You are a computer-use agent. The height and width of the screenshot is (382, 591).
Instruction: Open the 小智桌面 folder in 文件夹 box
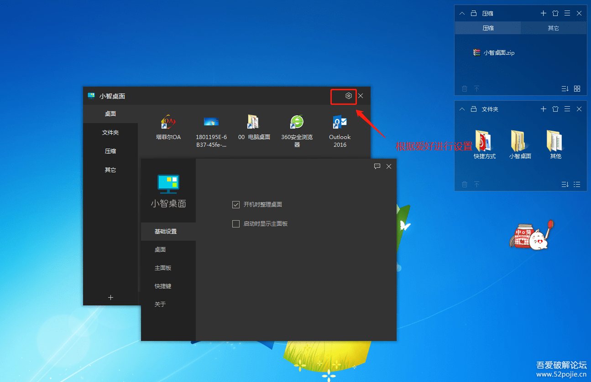point(520,145)
